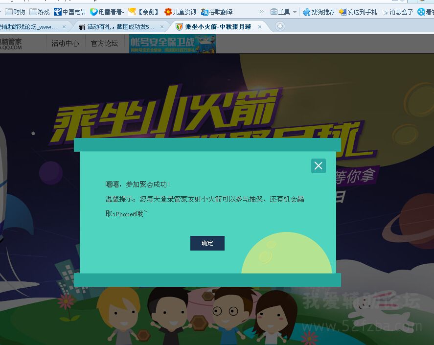Open the 中国电信 bookmark

click(70, 12)
